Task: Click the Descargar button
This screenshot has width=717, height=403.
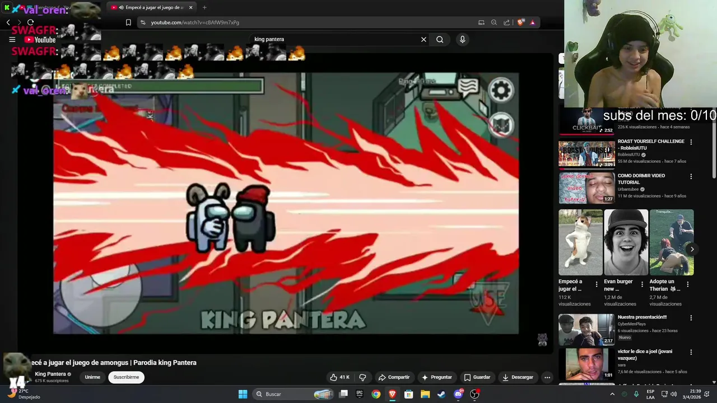Action: (x=518, y=377)
